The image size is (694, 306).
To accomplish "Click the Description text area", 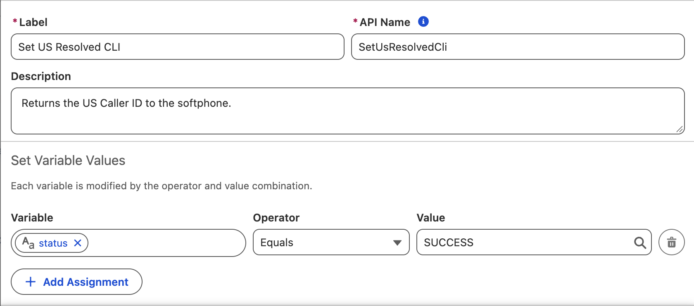I will (348, 111).
